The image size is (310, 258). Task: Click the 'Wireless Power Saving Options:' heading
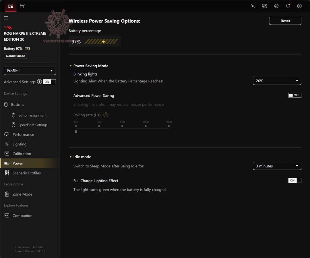104,21
